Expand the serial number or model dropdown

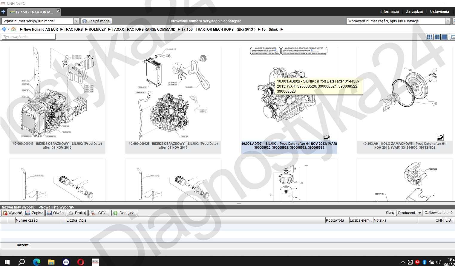click(x=76, y=21)
